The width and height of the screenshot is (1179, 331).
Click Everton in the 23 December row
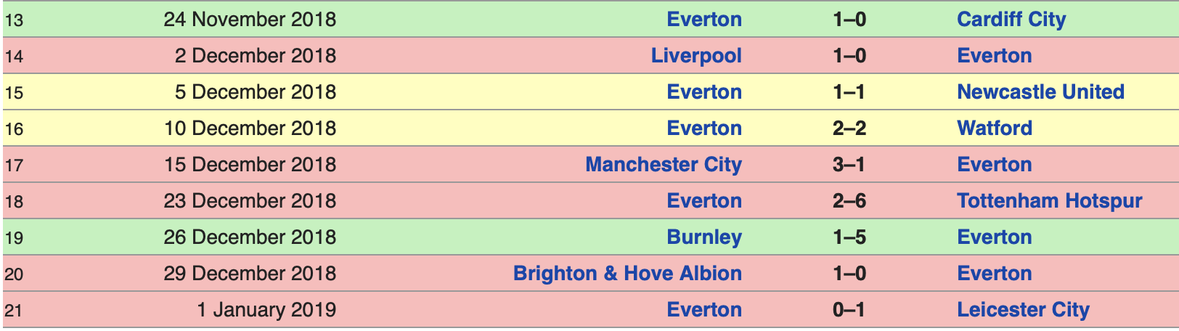704,201
